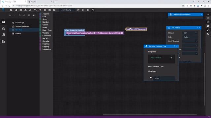Open help with the question mark icon
This screenshot has height=118, width=211.
point(208,34)
